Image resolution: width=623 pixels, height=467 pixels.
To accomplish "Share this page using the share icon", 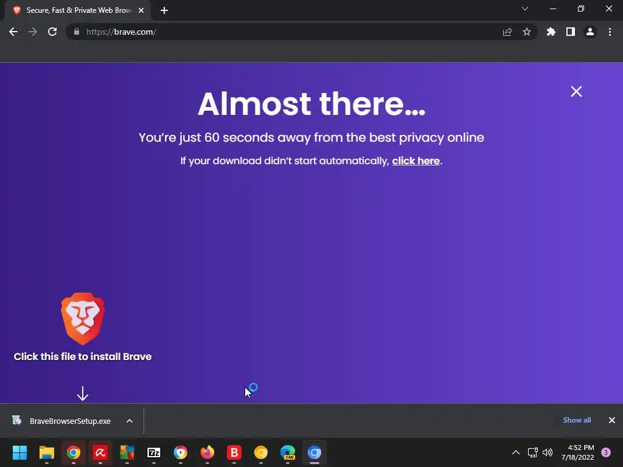I will click(507, 32).
